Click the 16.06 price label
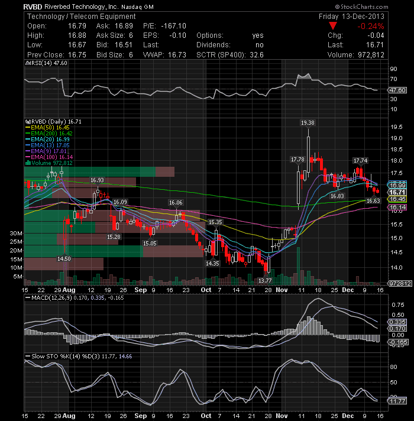The image size is (414, 421). (176, 203)
